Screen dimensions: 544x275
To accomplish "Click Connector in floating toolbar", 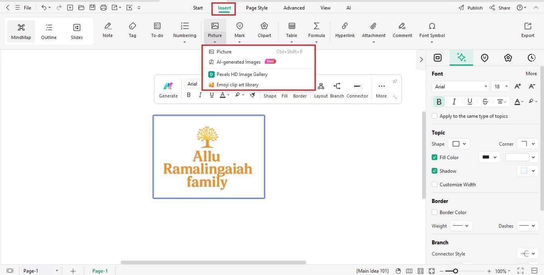I will point(357,90).
